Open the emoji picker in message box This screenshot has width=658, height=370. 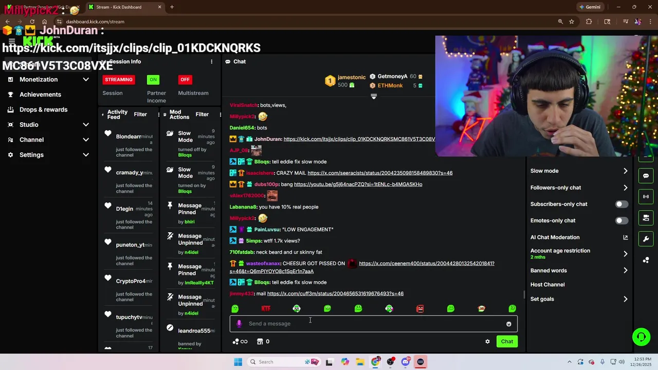coord(509,324)
